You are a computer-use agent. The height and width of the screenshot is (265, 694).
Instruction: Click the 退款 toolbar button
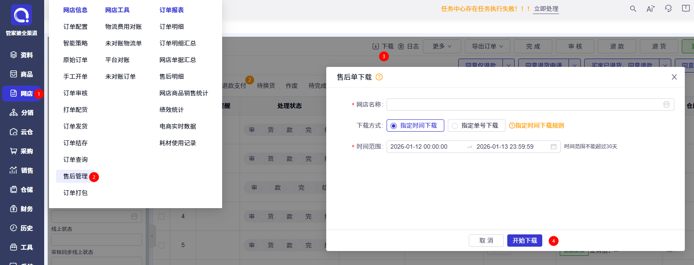617,46
